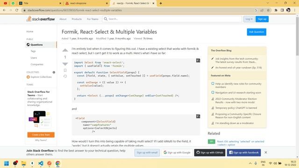Open the end-of-year rundown Ep. 518 link
299x168 pixels.
[x=238, y=68]
